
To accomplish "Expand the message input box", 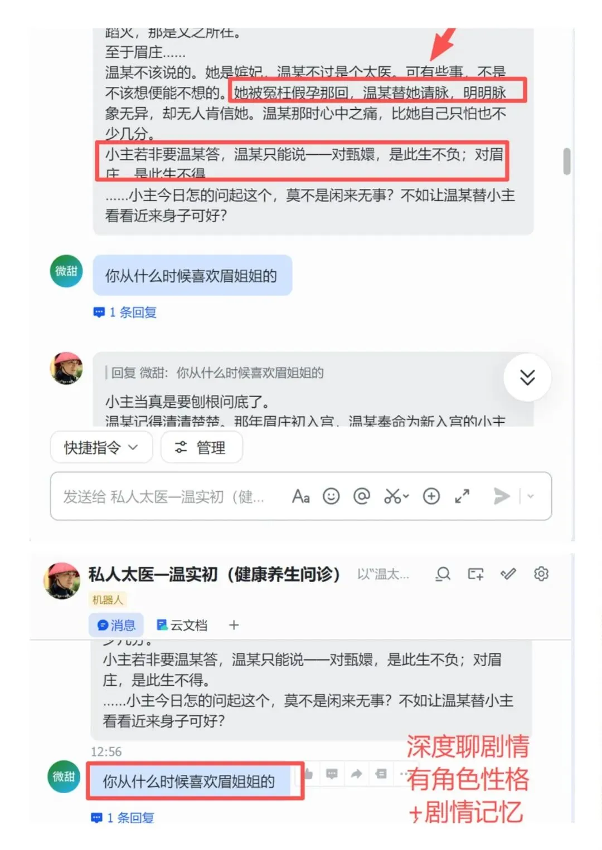I will click(462, 496).
